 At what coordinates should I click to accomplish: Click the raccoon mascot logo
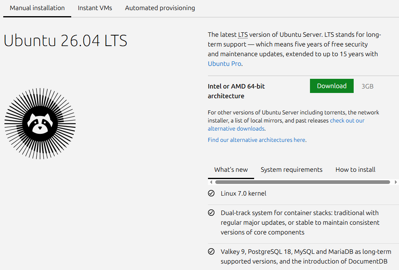tap(40, 124)
